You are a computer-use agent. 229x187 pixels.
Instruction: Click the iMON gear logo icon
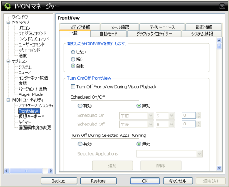click(8, 6)
